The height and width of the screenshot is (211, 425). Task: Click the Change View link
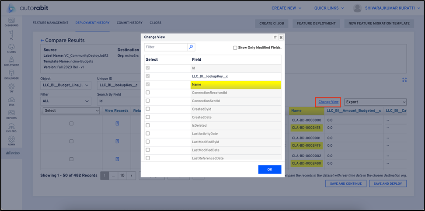[328, 102]
